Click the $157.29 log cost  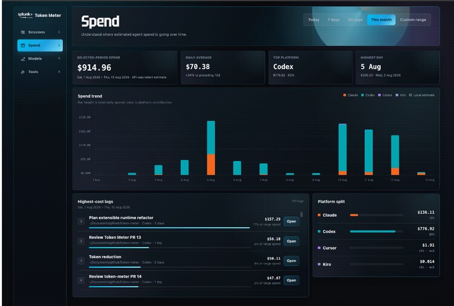coord(272,219)
